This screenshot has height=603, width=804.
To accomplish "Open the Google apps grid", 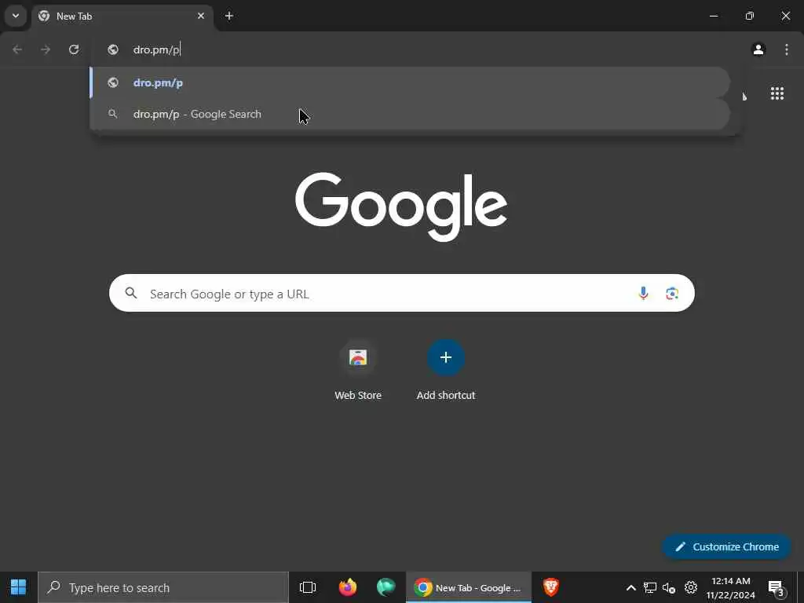I will [x=777, y=93].
